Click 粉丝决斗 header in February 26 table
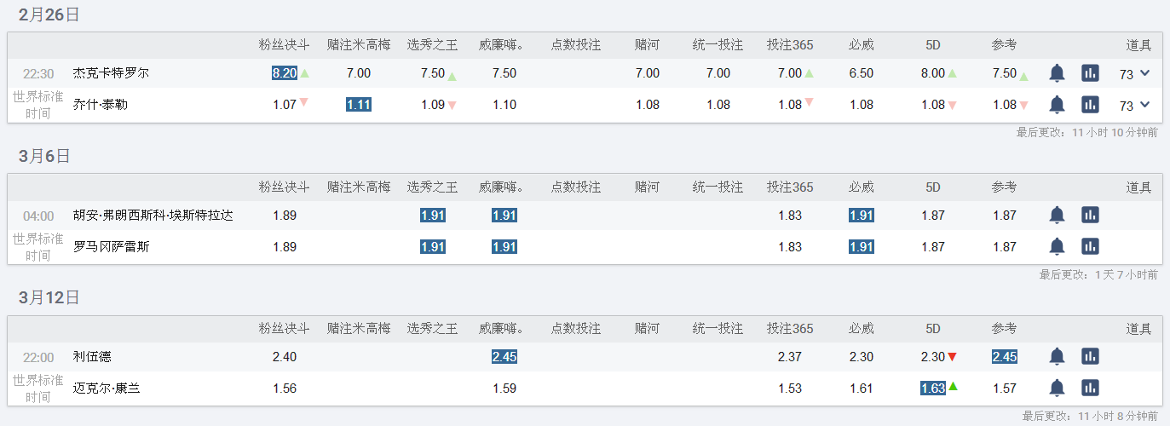Image resolution: width=1170 pixels, height=426 pixels. pyautogui.click(x=284, y=45)
